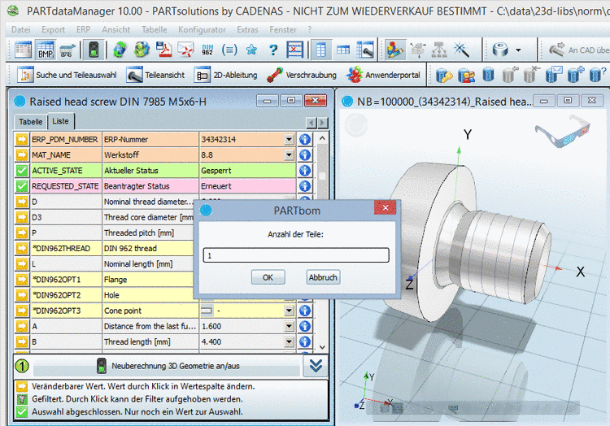Expand panel with double chevron button
This screenshot has height=426, width=610.
[x=316, y=366]
